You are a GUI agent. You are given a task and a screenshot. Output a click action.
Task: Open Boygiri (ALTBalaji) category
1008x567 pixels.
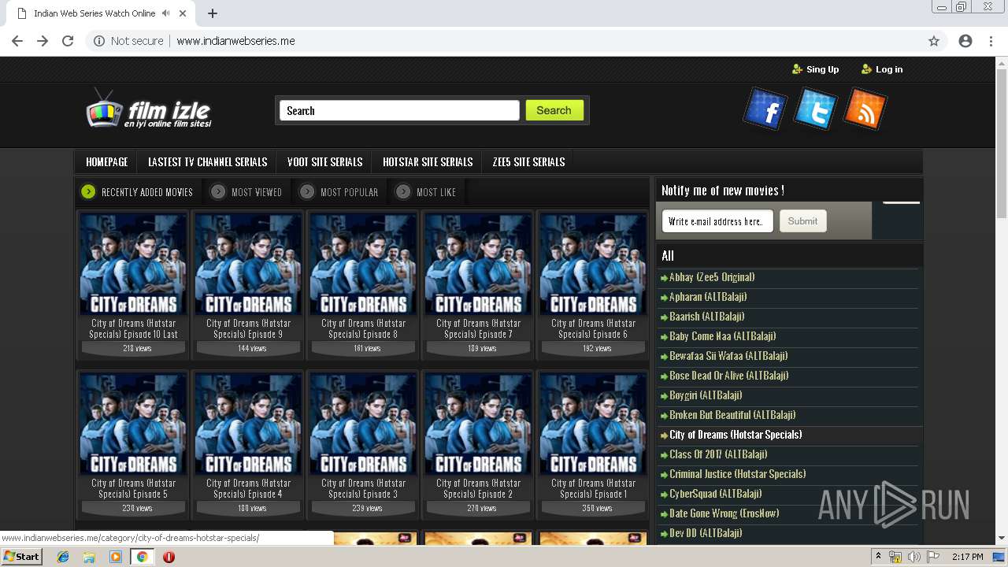[706, 395]
